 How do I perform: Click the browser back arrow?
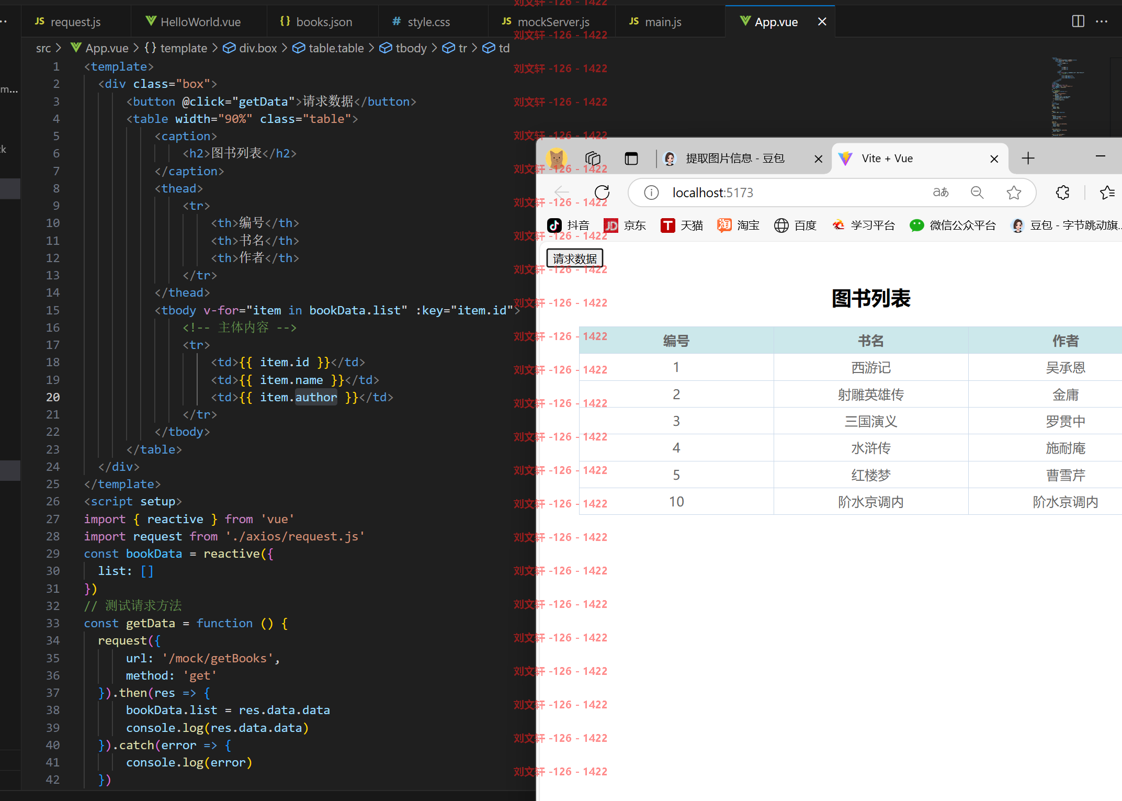(562, 193)
